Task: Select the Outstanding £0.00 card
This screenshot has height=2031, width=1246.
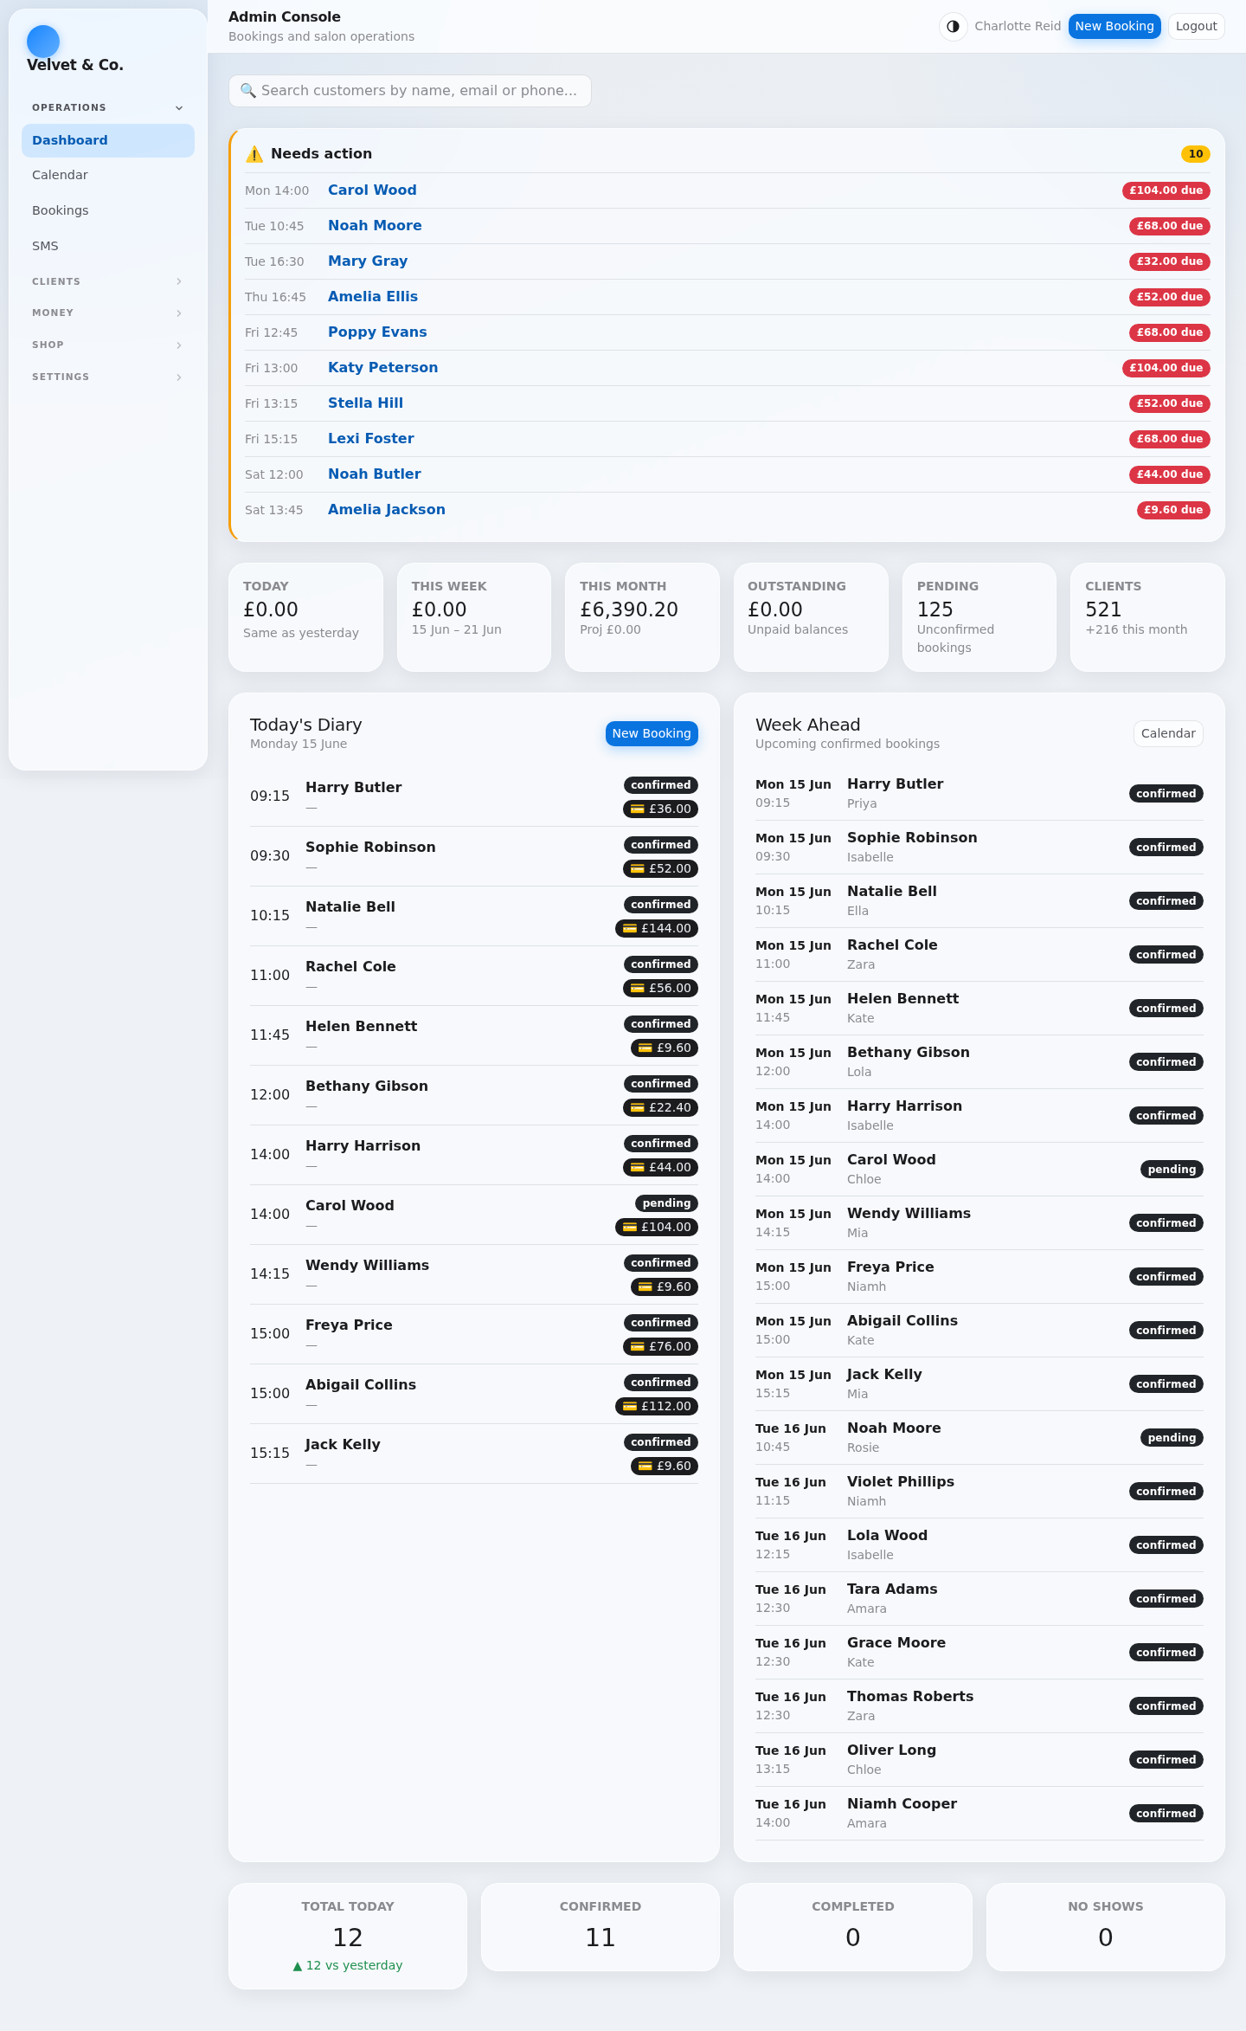Action: 811,617
